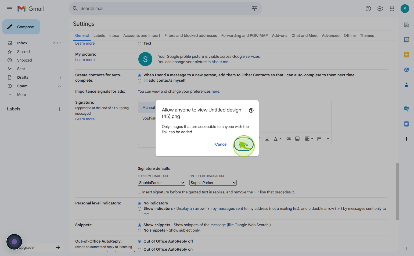Open the Advanced tab
Image resolution: width=414 pixels, height=256 pixels.
click(331, 35)
